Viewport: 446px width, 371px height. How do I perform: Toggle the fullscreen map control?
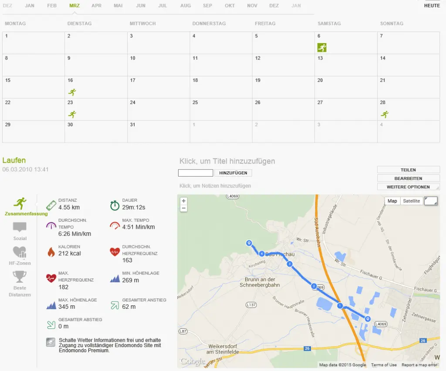click(x=430, y=201)
